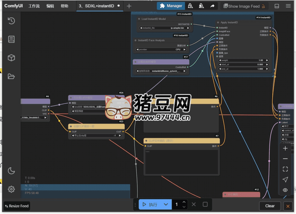Click the share arrow icon
The image size is (296, 214).
212,6
